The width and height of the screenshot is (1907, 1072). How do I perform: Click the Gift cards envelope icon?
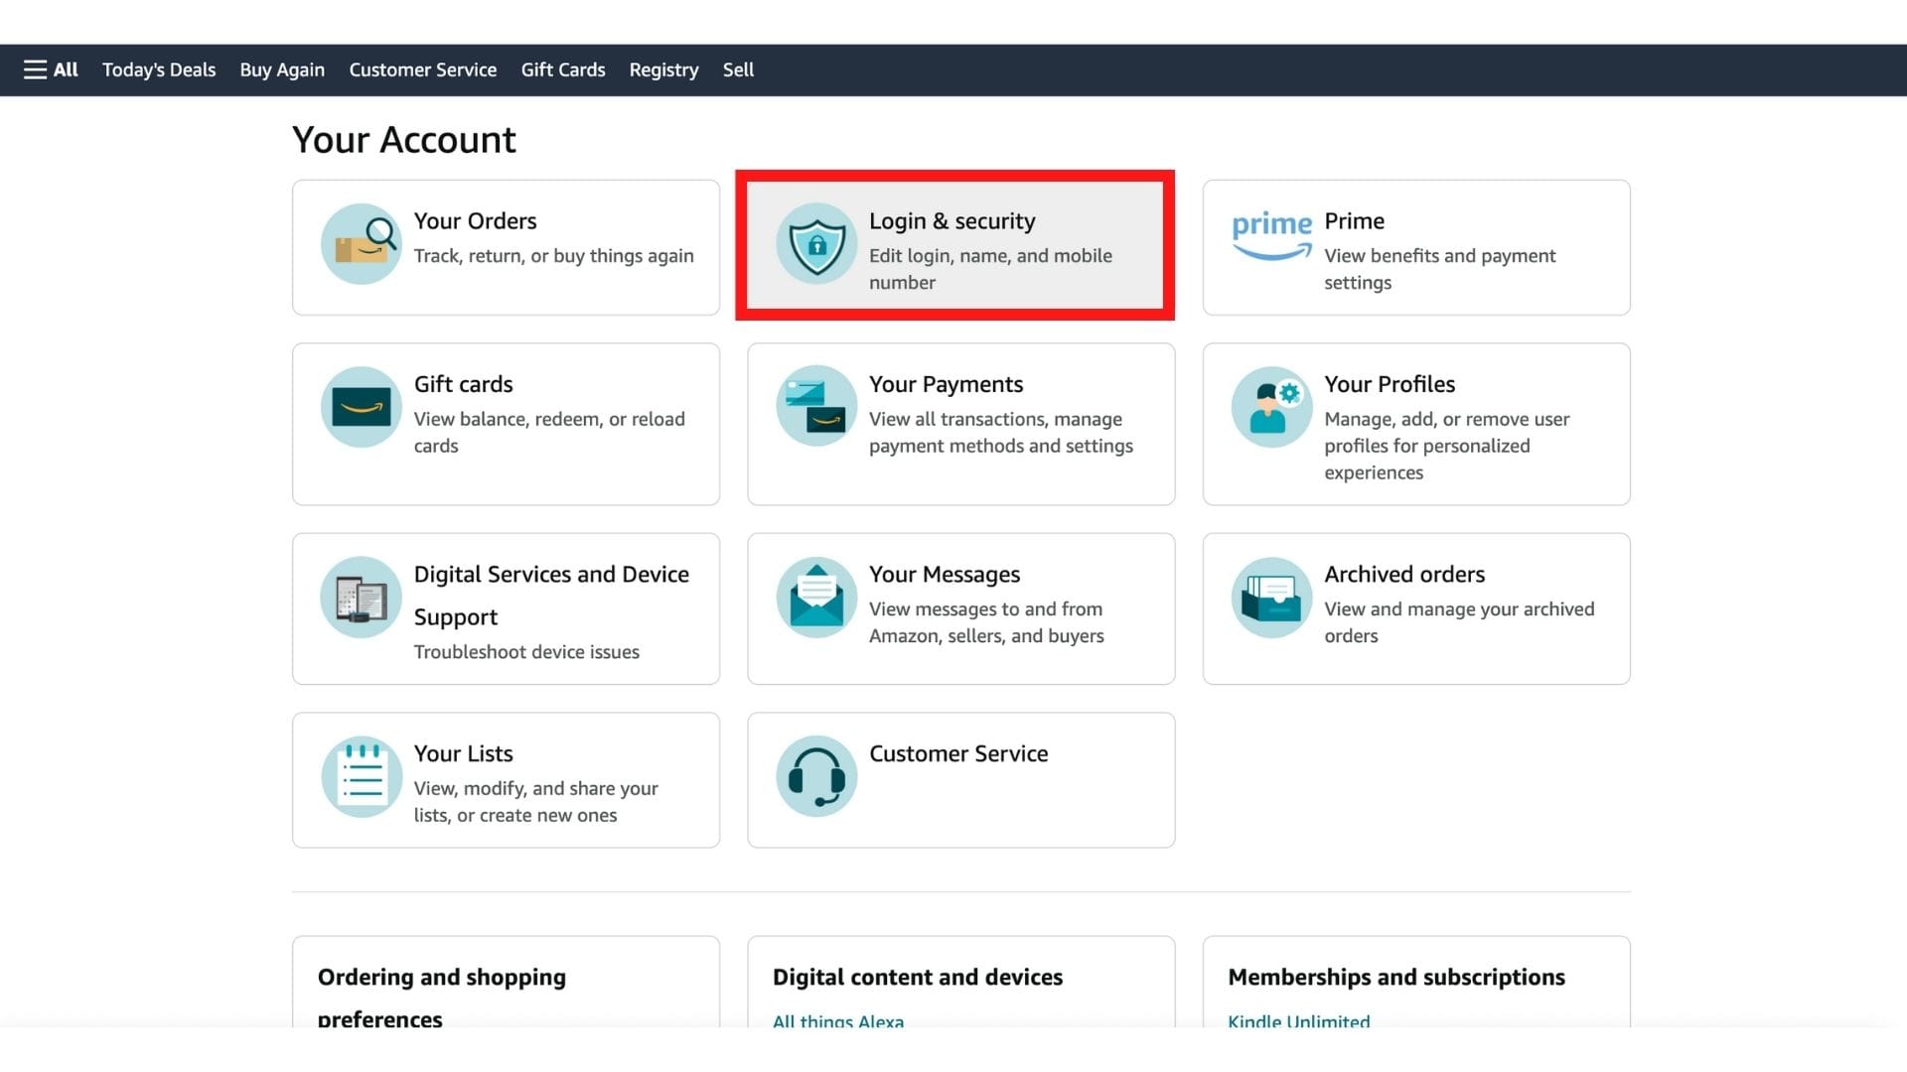pos(362,407)
